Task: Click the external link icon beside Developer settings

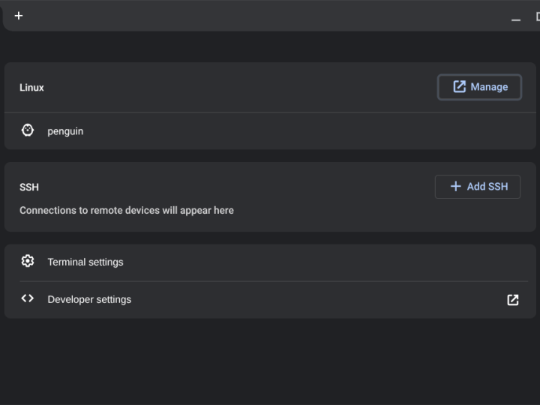Action: coord(513,300)
